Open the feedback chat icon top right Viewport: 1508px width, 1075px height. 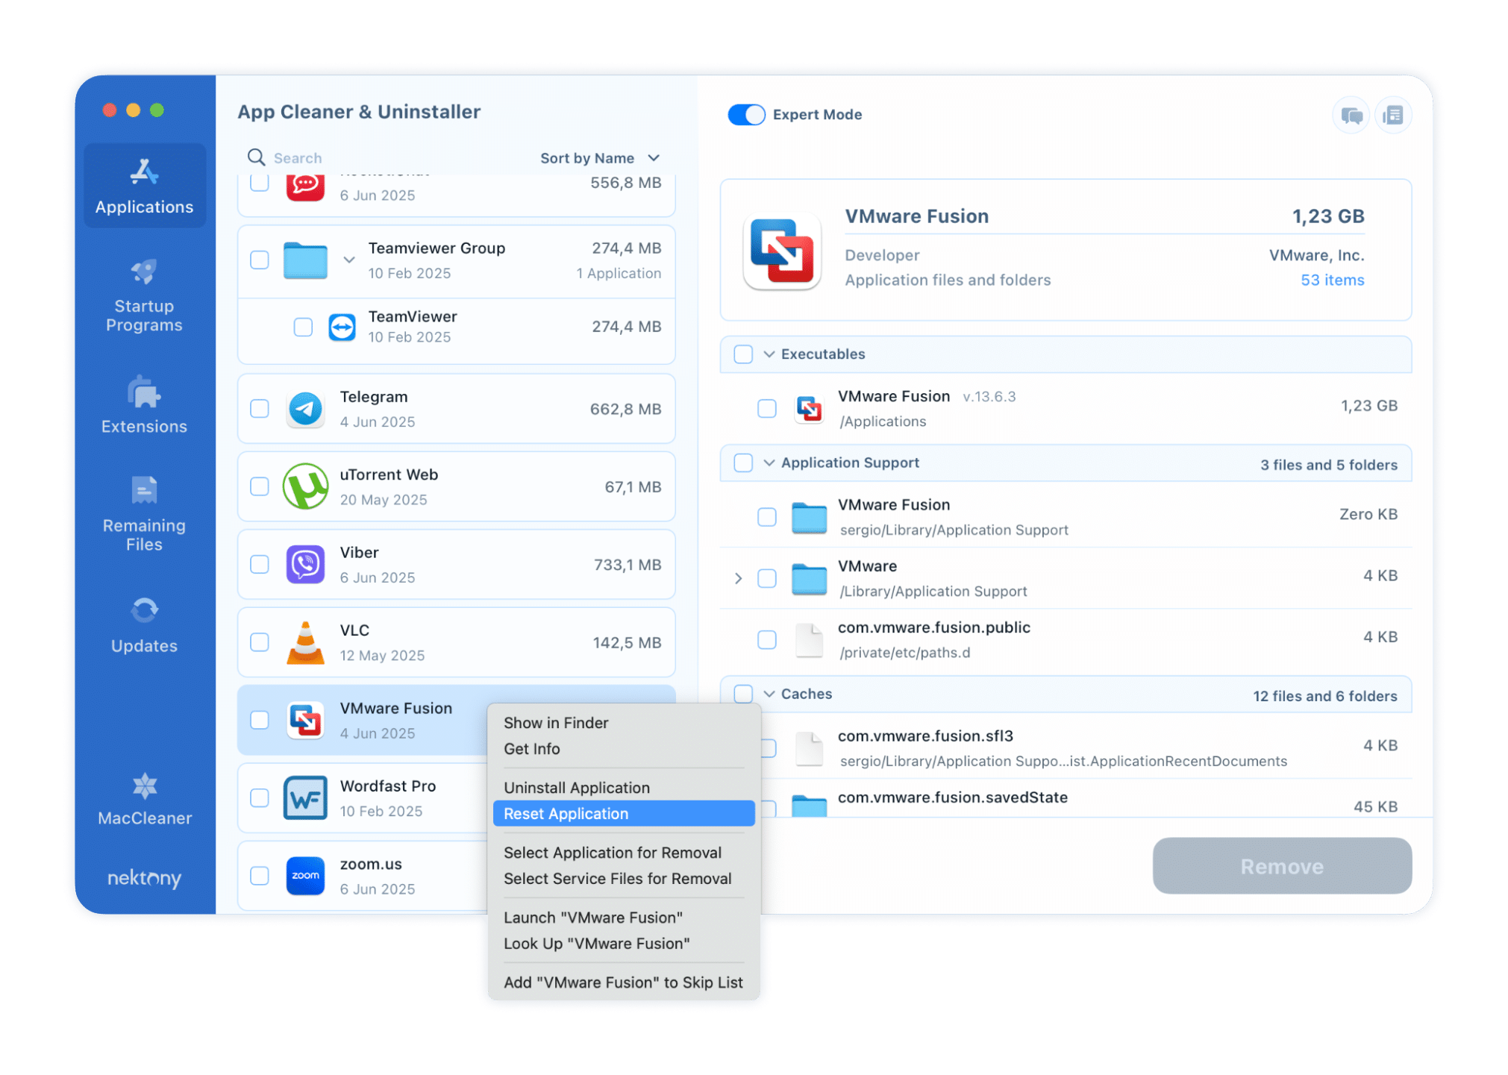1351,114
